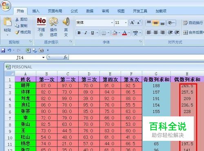The image size is (204, 151).
Task: Open the borders dropdown arrow
Action: pos(109,33)
